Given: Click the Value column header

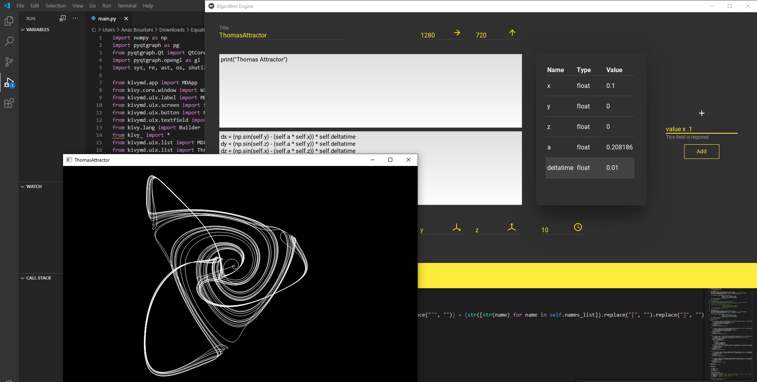Looking at the screenshot, I should coord(614,70).
